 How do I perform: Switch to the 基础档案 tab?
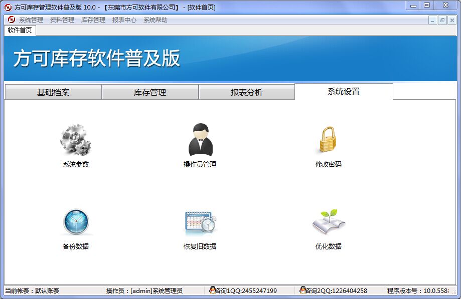[x=53, y=92]
